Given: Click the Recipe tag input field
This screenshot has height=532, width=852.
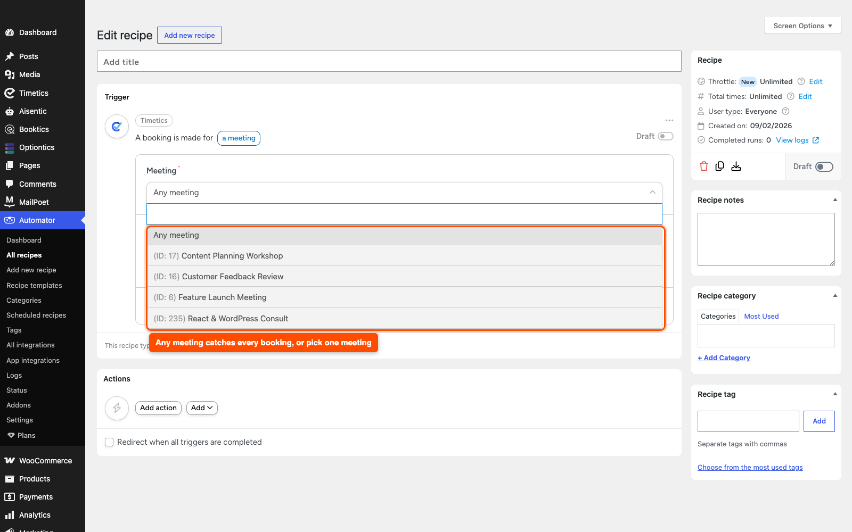Looking at the screenshot, I should point(748,421).
